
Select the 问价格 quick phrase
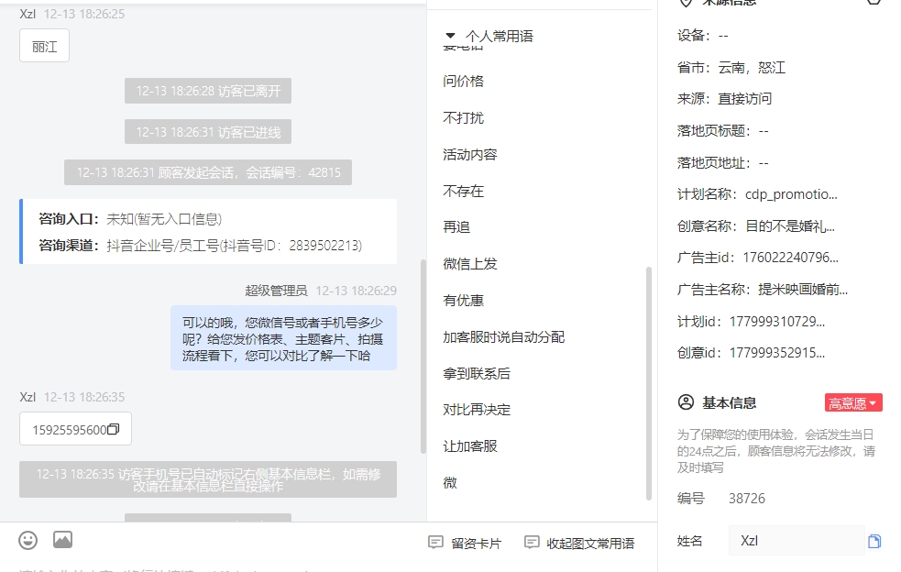click(x=463, y=81)
